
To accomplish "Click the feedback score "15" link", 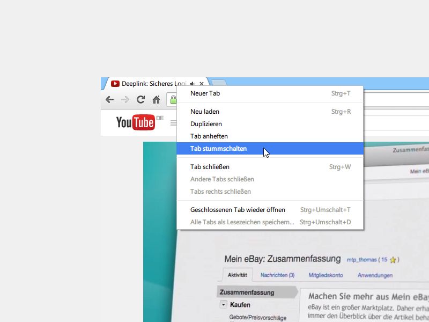I will point(384,260).
